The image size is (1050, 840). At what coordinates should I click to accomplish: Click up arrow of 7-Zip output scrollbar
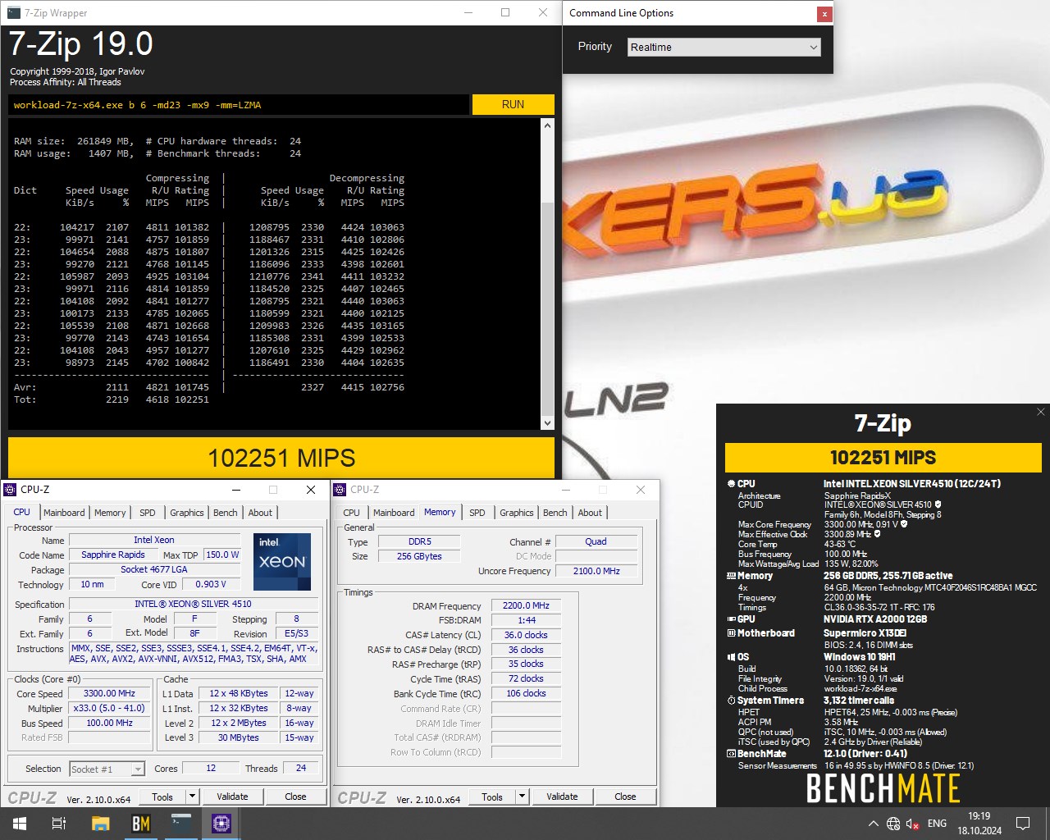tap(547, 126)
